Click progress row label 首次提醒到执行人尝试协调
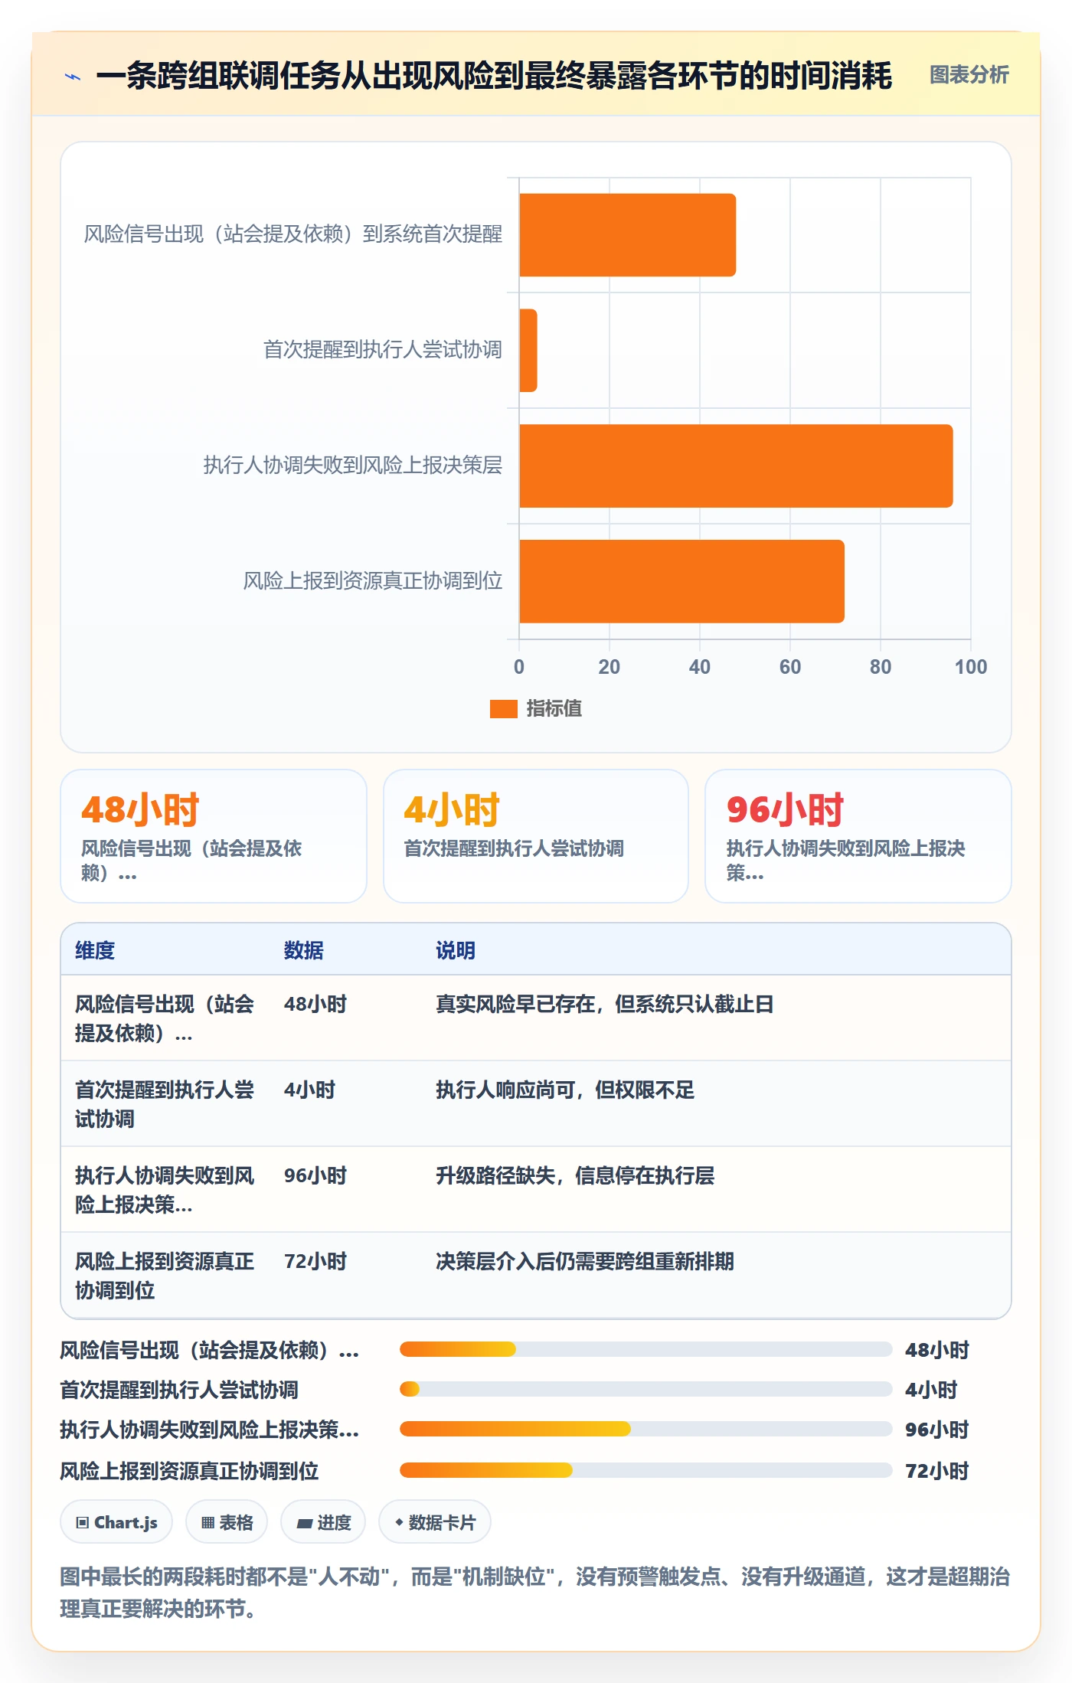1072x1683 pixels. (179, 1390)
